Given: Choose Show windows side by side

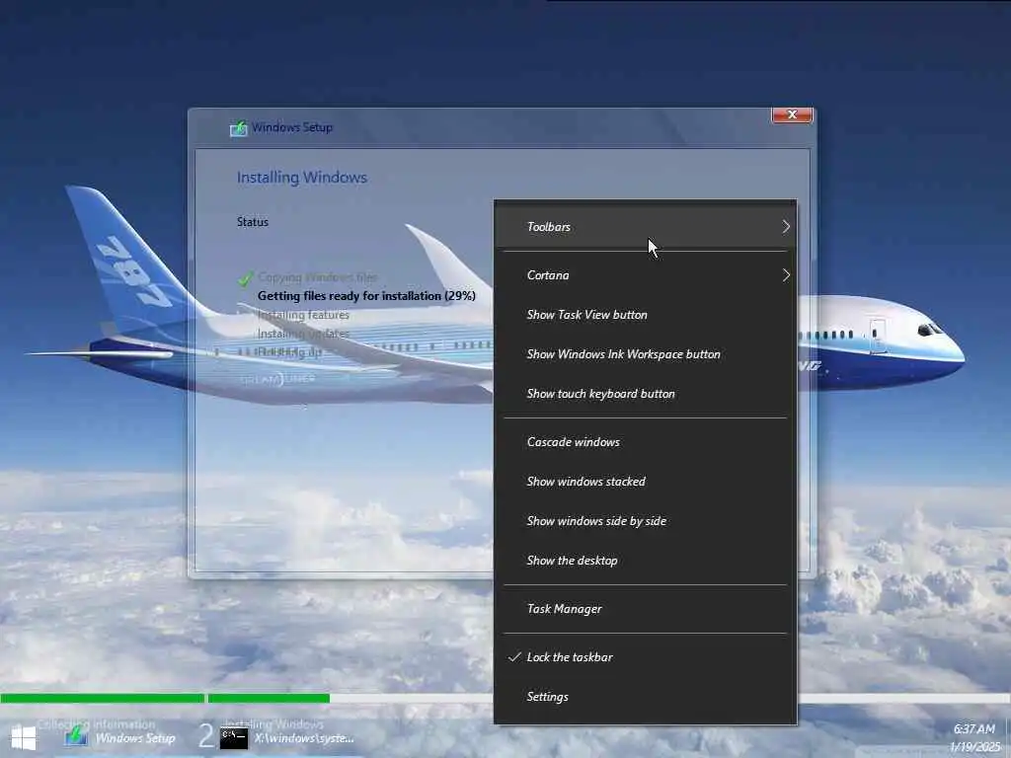Looking at the screenshot, I should tap(646, 521).
